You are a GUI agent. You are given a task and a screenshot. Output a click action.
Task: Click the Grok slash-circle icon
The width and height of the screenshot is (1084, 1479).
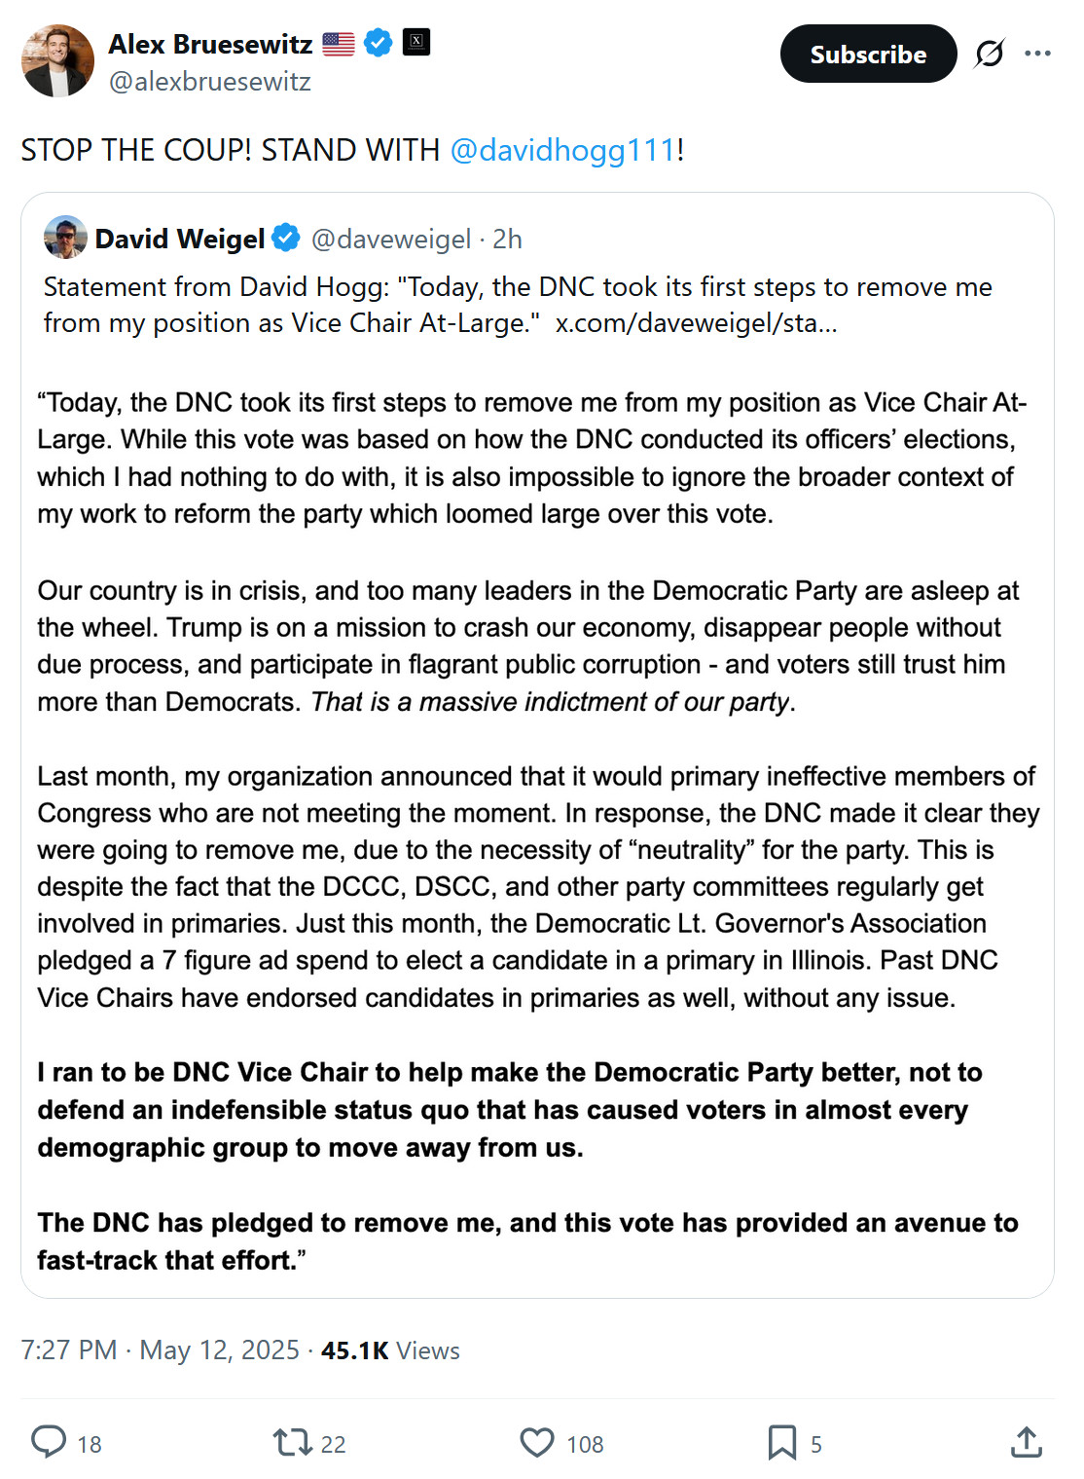(x=989, y=54)
